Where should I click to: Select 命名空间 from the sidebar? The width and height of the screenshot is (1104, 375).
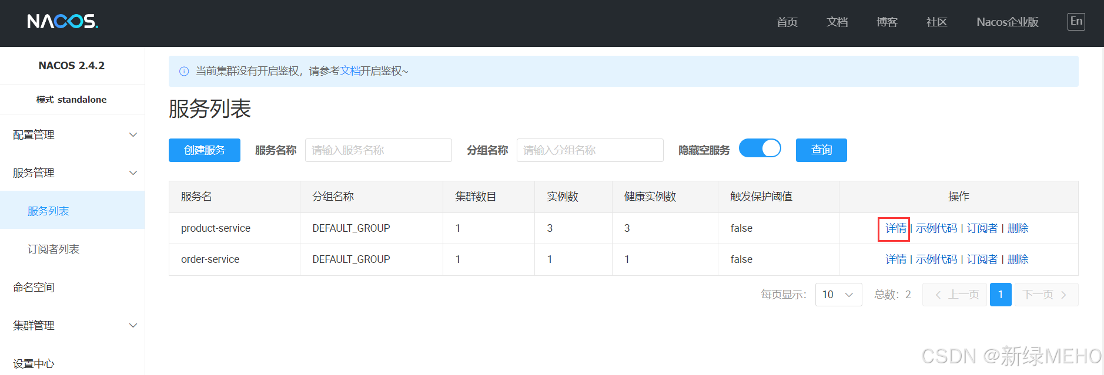pyautogui.click(x=34, y=288)
